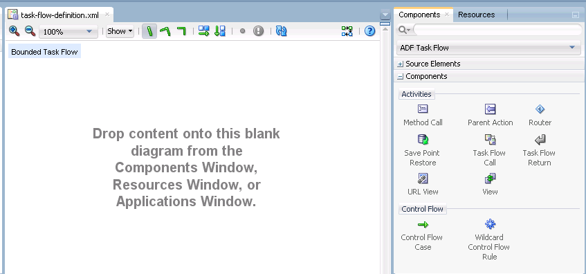Open the search options magnifier dropdown
586x274 pixels.
pos(404,30)
